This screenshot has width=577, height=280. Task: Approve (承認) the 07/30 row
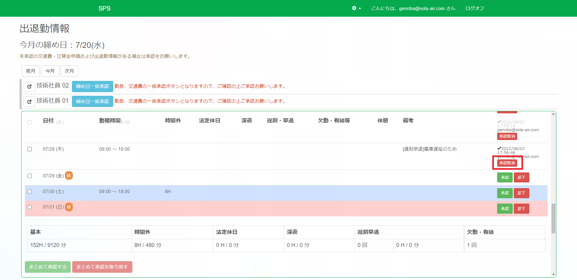point(504,193)
